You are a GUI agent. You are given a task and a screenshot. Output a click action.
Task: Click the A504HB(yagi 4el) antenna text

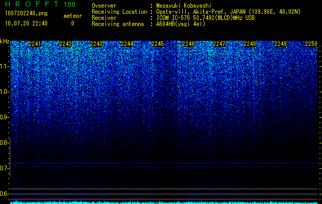(x=181, y=24)
